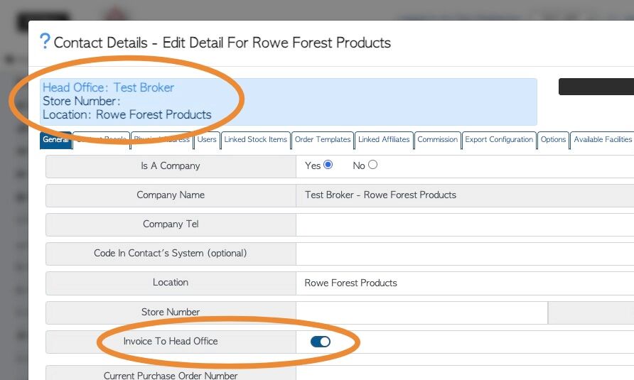Open the Available Facilities tab
This screenshot has height=380, width=634.
602,140
